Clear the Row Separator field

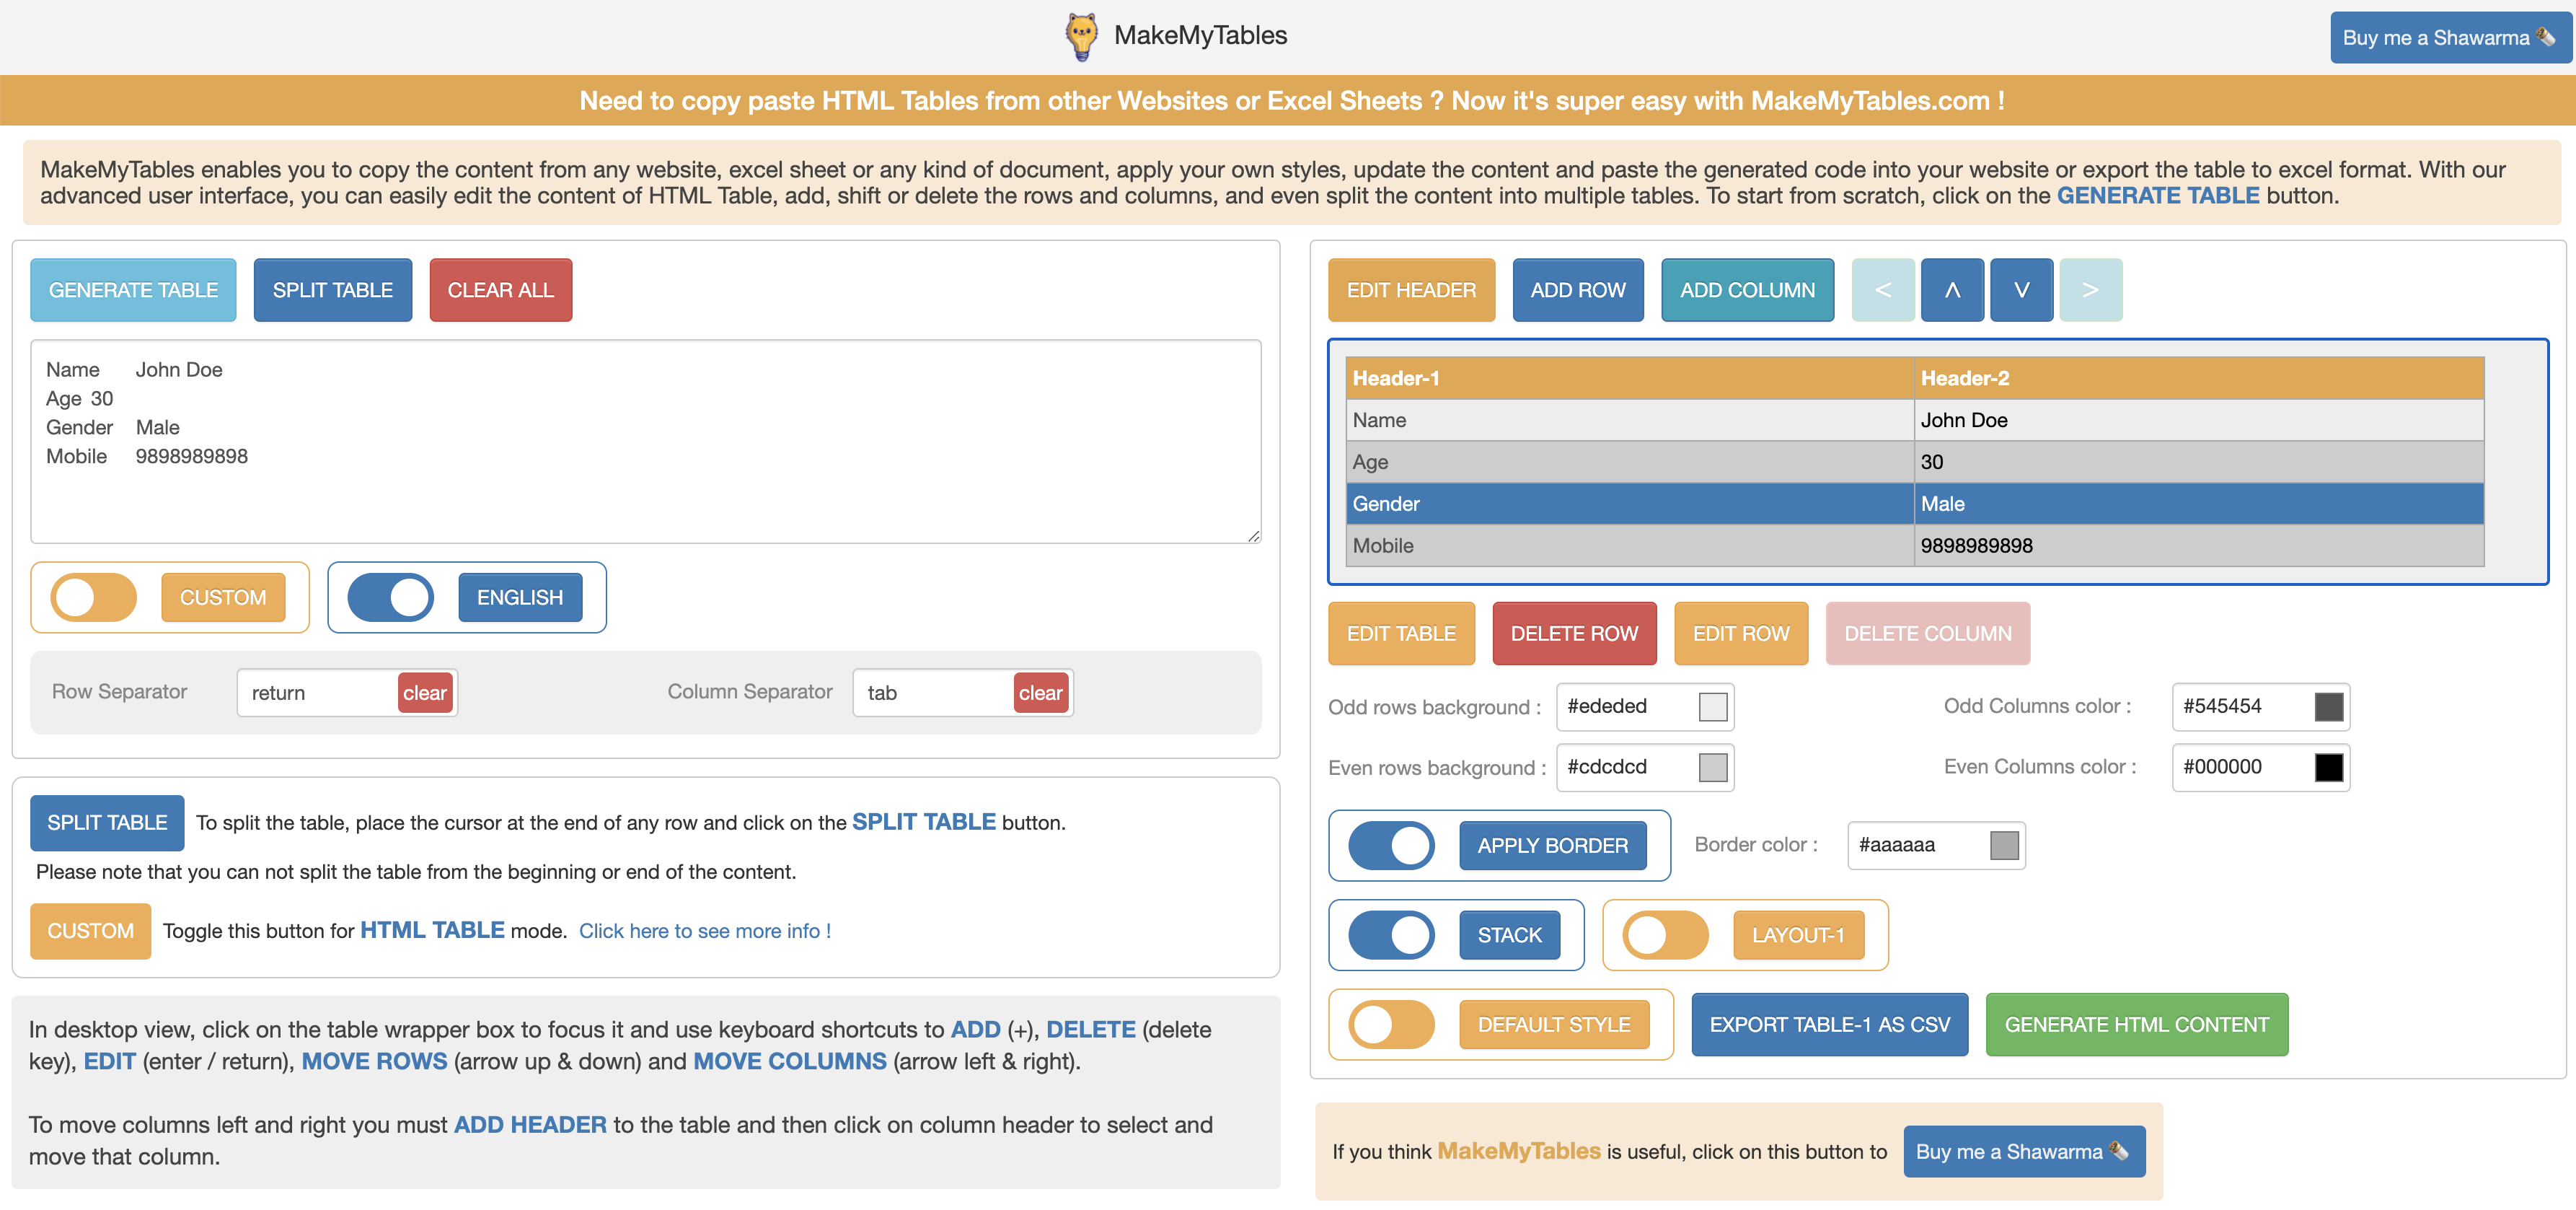click(425, 691)
